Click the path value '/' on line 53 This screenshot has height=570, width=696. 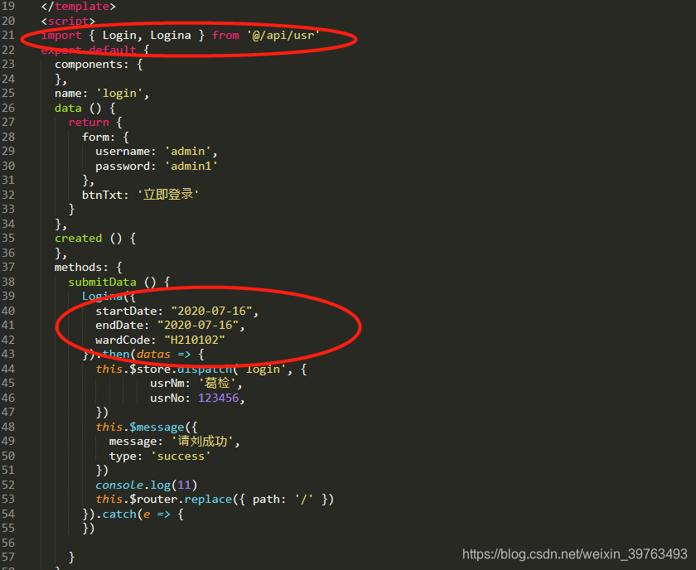(303, 500)
